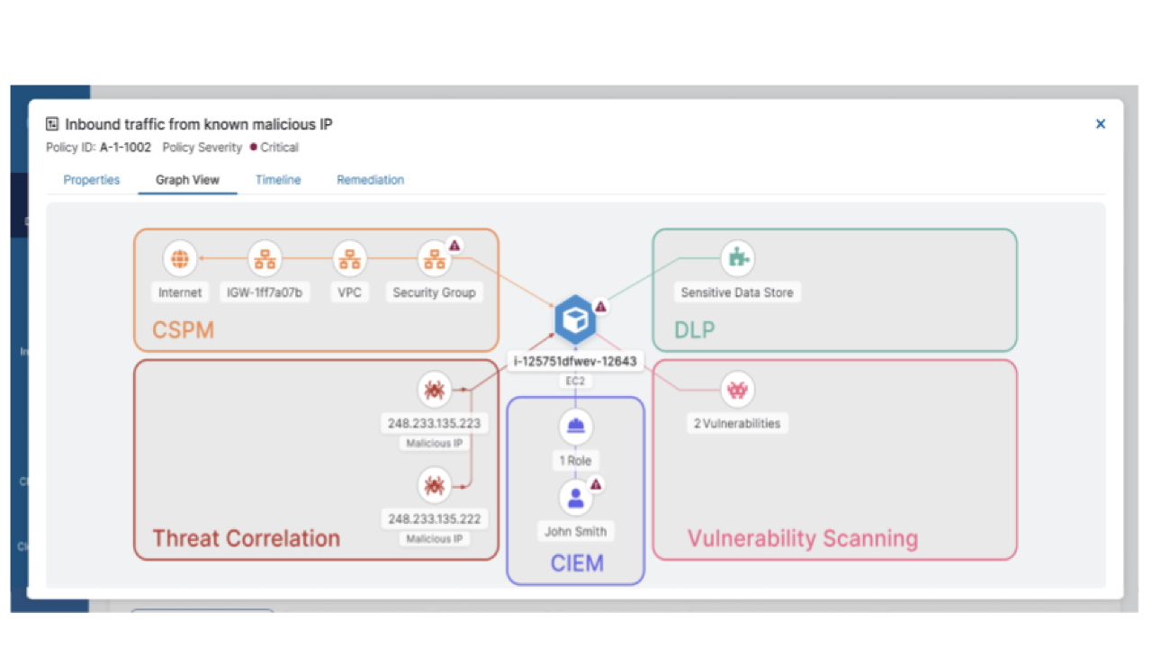The width and height of the screenshot is (1152, 648).
Task: Open the Sensitive Data Store node icon
Action: [738, 259]
